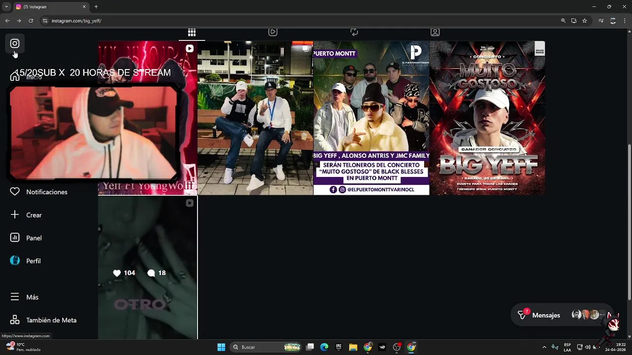Bookmark this page with star icon
The image size is (632, 355).
pyautogui.click(x=585, y=21)
